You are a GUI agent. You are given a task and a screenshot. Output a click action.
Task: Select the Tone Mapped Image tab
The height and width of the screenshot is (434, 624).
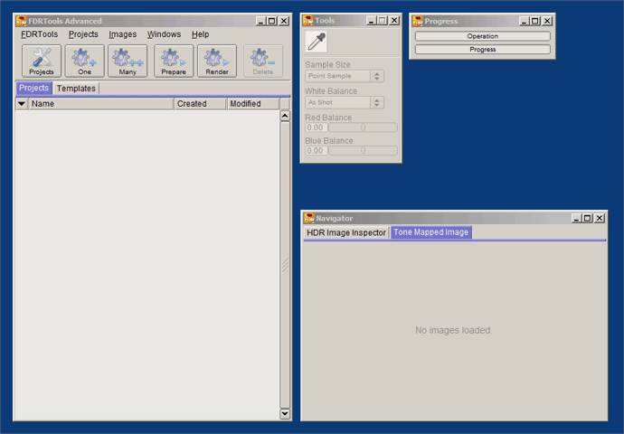point(431,232)
